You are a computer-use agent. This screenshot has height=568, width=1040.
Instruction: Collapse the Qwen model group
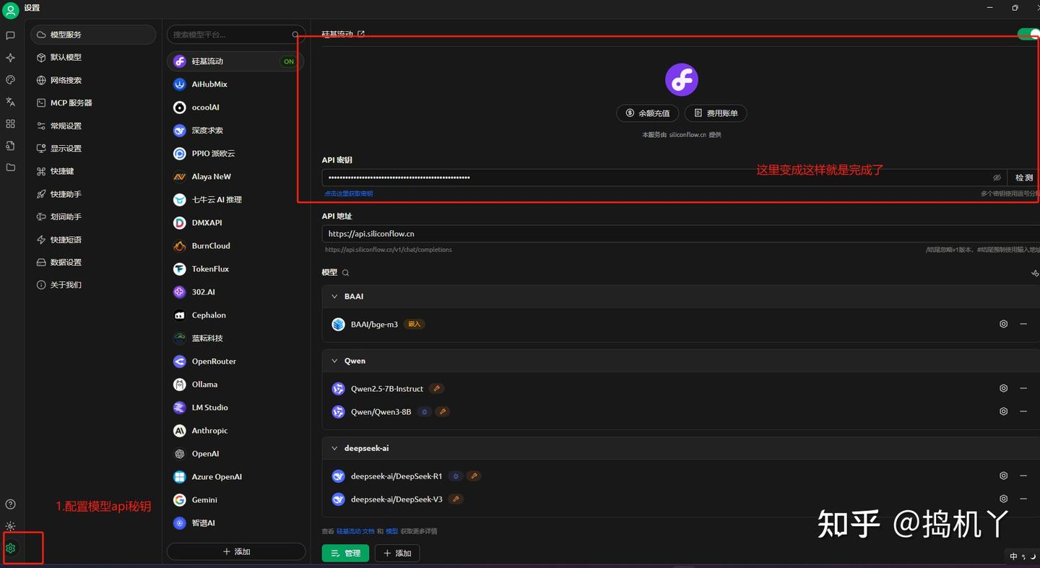(334, 361)
